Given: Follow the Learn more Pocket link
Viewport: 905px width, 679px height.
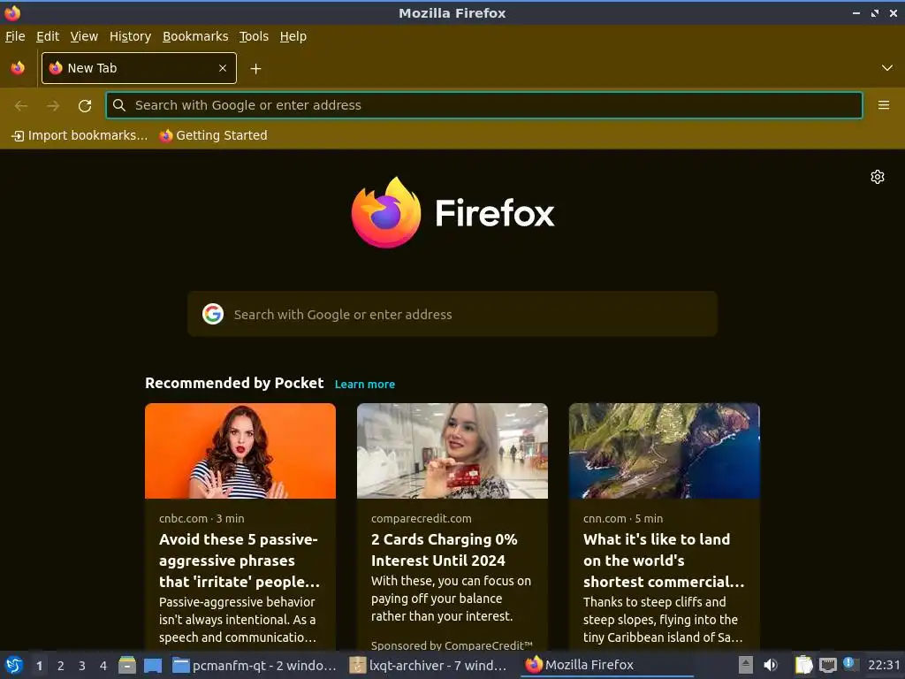Looking at the screenshot, I should [365, 385].
